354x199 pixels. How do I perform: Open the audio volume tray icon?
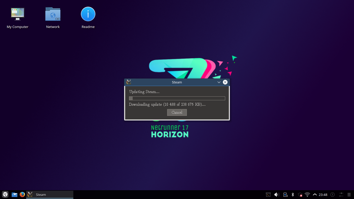[x=277, y=195]
